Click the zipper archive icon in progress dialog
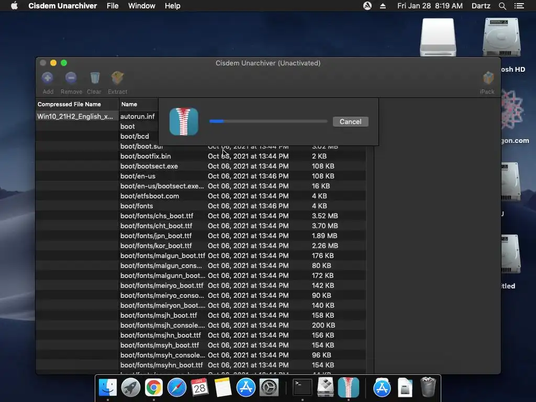 point(184,121)
